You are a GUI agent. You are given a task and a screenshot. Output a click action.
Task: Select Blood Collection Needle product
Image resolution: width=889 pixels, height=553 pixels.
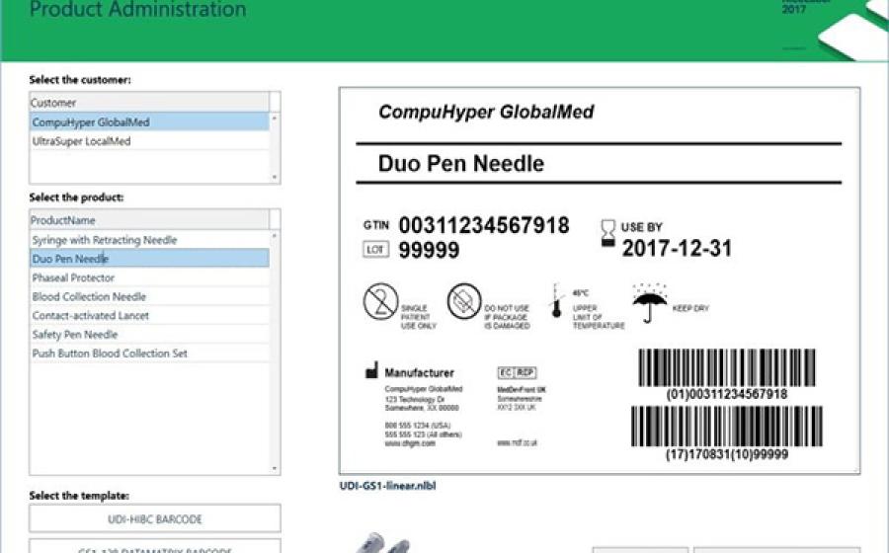(x=150, y=296)
